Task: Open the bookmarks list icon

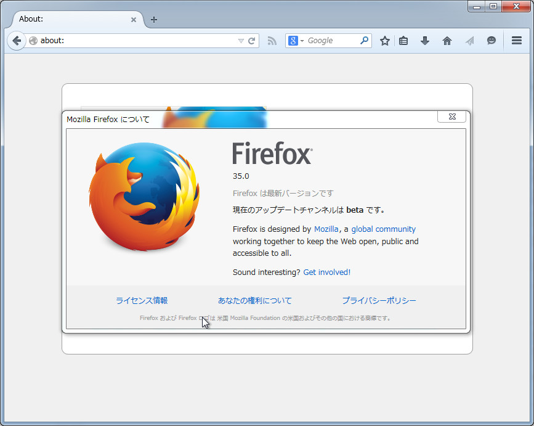Action: pyautogui.click(x=403, y=40)
